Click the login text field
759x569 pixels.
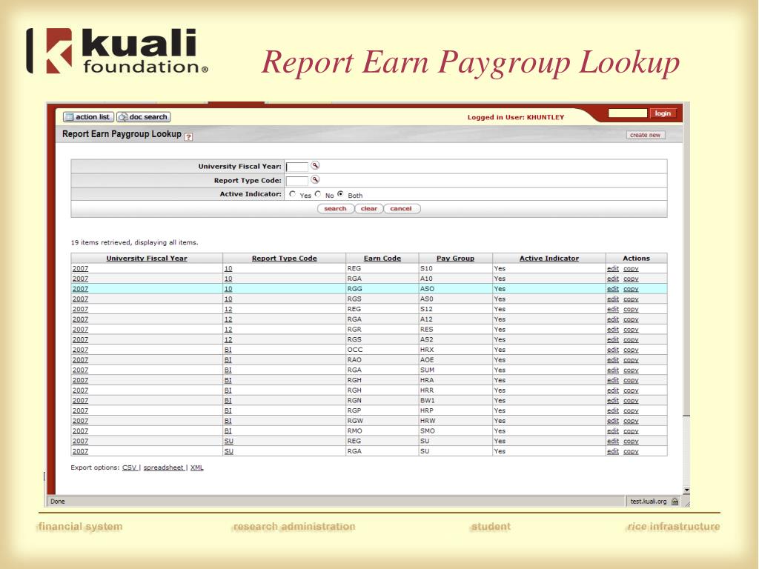pos(628,113)
